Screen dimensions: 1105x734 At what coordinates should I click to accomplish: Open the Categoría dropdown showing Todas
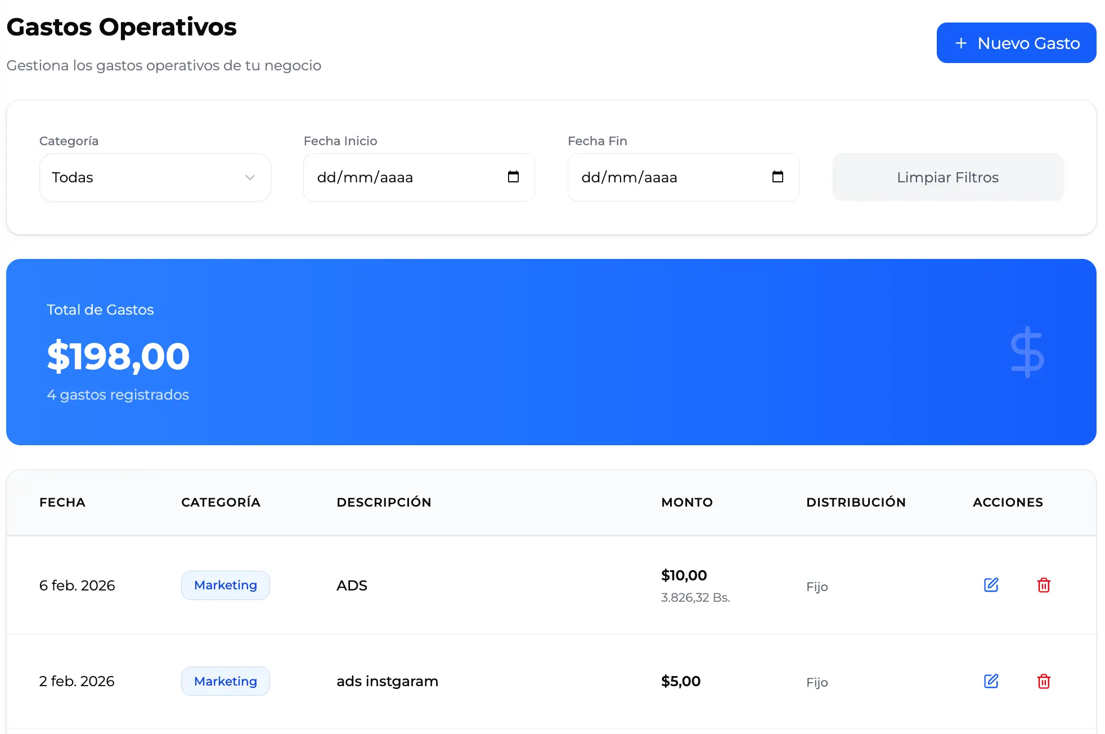155,177
